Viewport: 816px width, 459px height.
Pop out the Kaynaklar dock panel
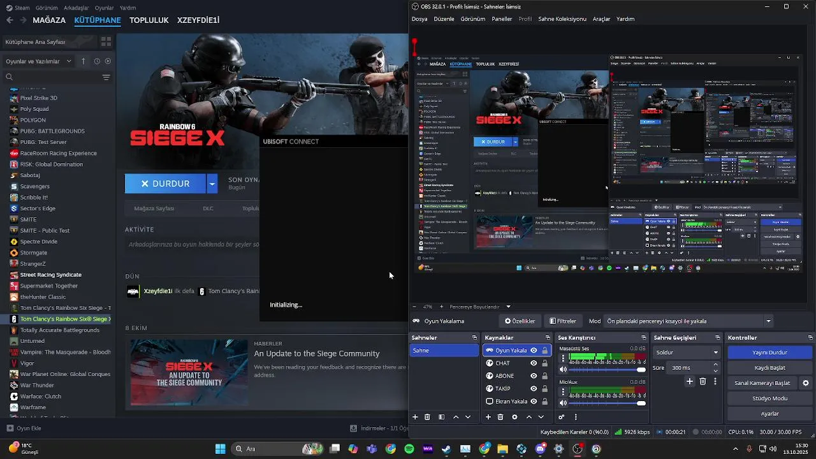(x=548, y=338)
